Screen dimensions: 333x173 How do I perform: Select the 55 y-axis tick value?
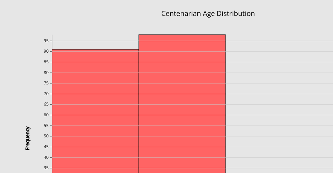(46, 126)
